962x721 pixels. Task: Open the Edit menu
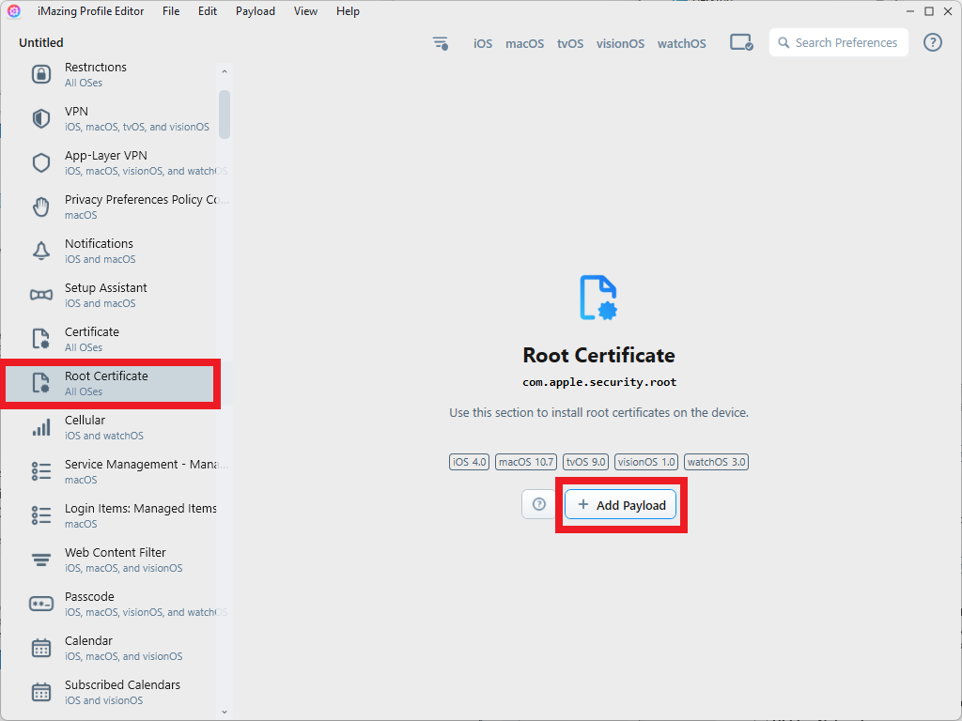[208, 11]
